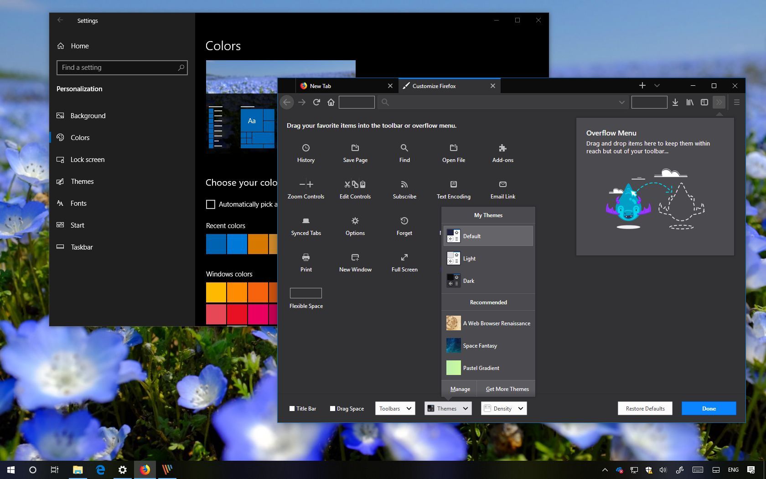
Task: Click the New Window icon
Action: 355,257
